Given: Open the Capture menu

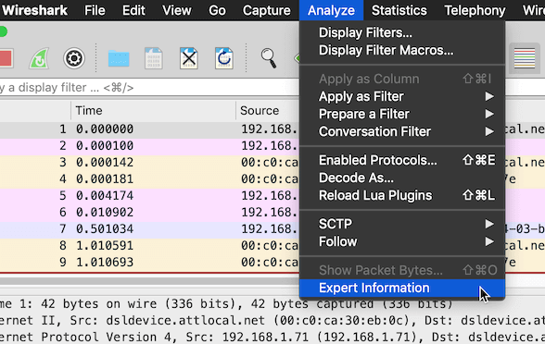Looking at the screenshot, I should point(267,10).
